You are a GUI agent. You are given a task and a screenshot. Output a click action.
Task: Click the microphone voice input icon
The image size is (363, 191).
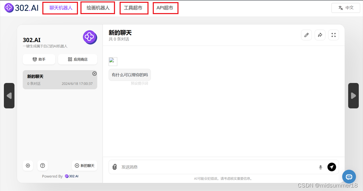[321, 167]
